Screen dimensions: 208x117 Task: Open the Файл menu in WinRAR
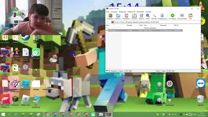coord(108,12)
